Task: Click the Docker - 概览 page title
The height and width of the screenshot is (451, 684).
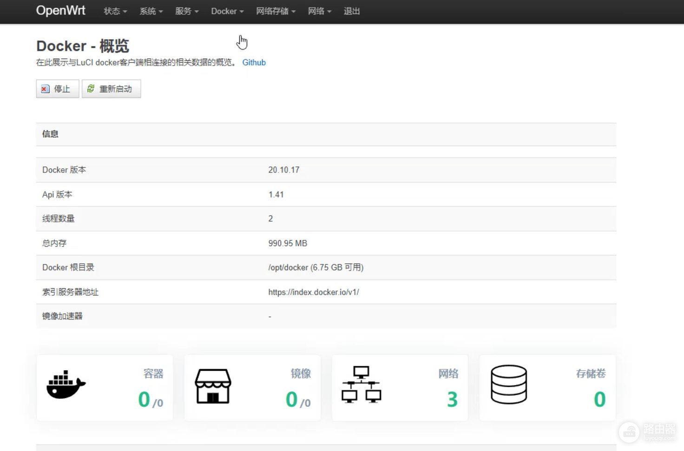Action: pyautogui.click(x=83, y=46)
